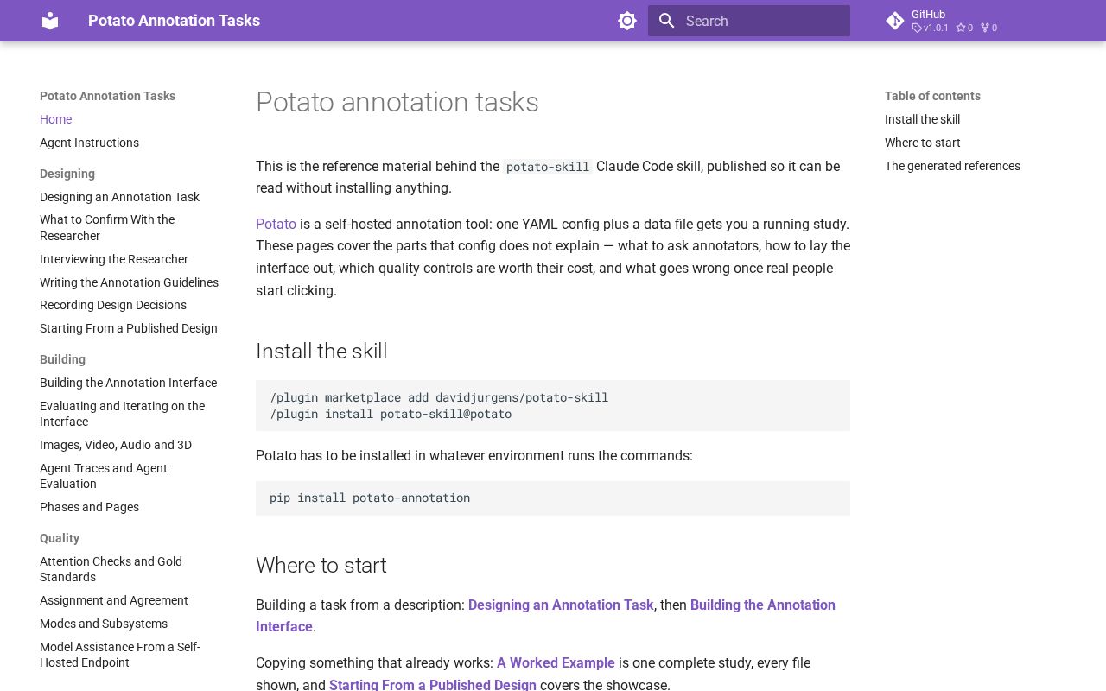1106x691 pixels.
Task: Click the GitHub stars count
Action: (x=964, y=28)
